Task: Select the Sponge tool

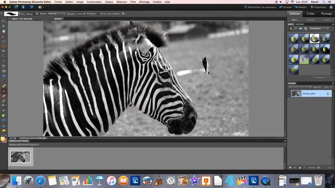Action: pyautogui.click(x=4, y=131)
